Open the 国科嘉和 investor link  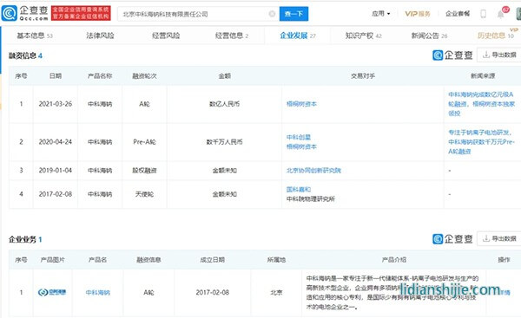299,190
